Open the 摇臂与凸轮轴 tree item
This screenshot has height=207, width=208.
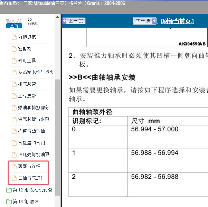pos(31,131)
